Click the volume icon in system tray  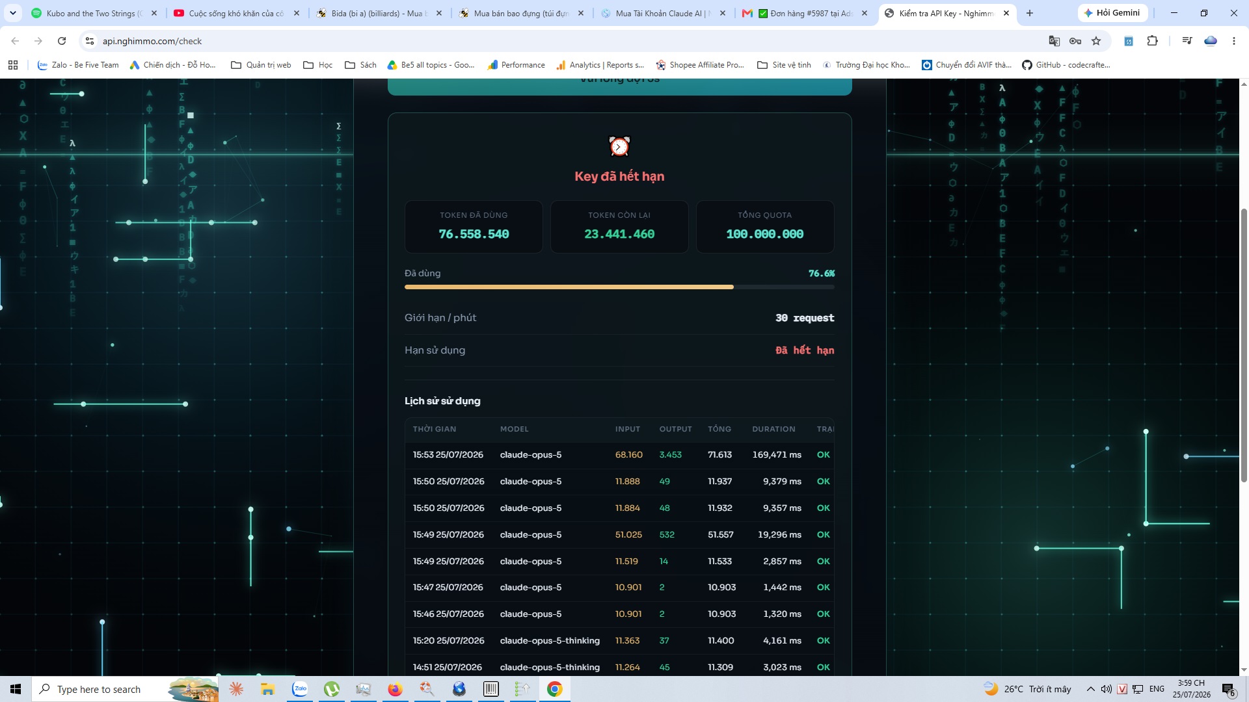click(1107, 689)
